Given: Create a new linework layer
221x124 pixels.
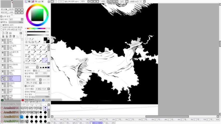Looking at the screenshot, I should tap(7, 33).
